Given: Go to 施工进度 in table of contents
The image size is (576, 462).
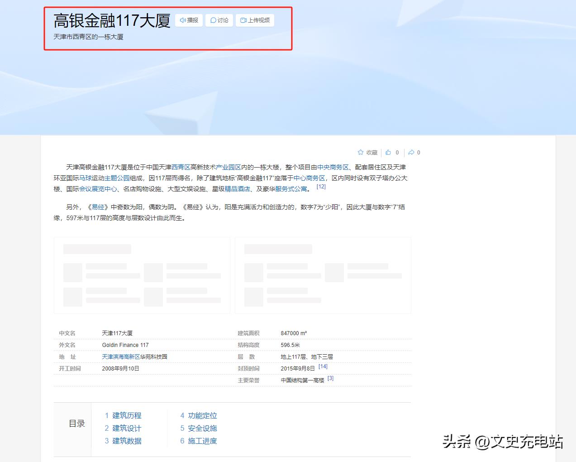Looking at the screenshot, I should (x=202, y=441).
